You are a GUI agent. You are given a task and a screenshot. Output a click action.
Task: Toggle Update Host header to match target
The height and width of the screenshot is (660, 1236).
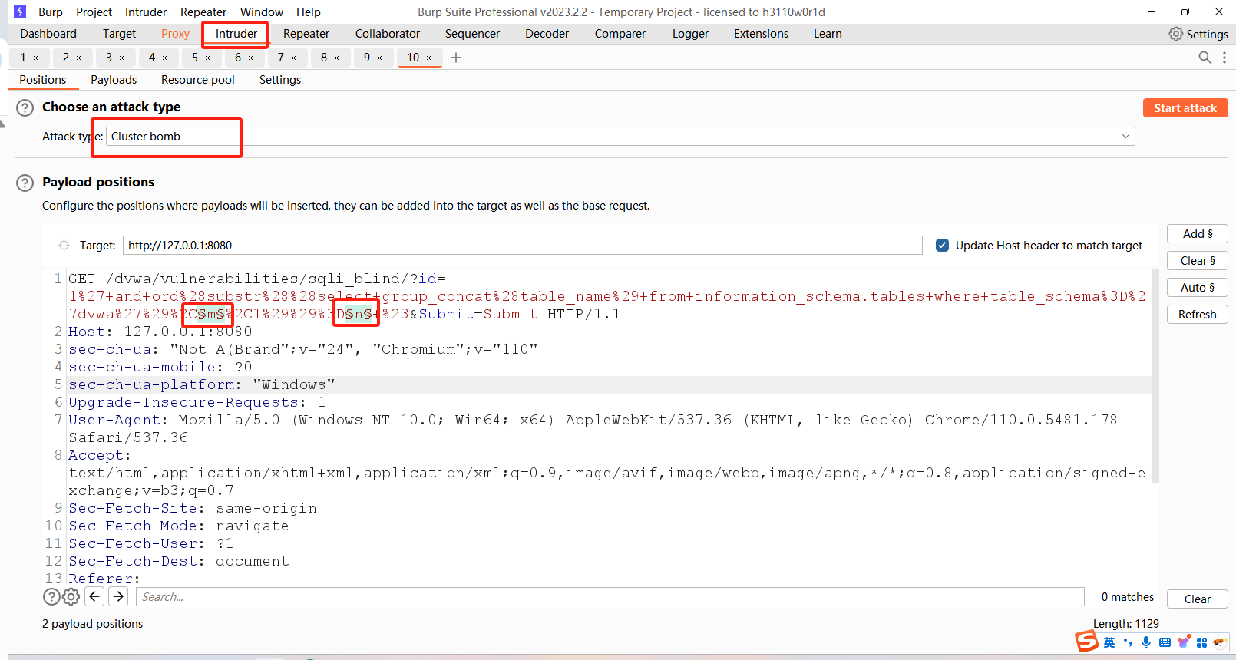[x=942, y=246]
